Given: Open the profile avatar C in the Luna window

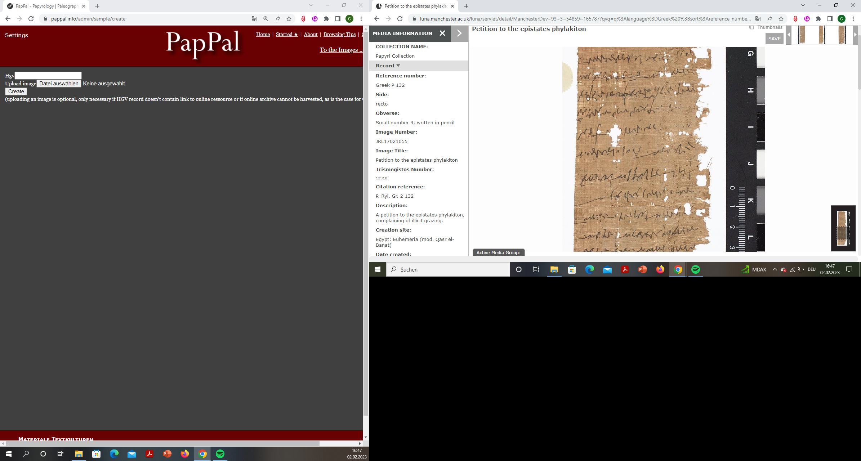Looking at the screenshot, I should click(842, 19).
